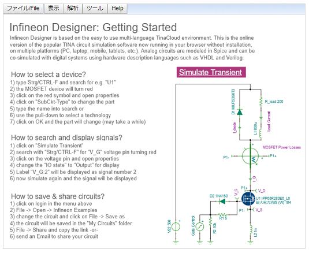Viewport: 309px width, 253px height.
Task: Click the Simulate Transient link
Action: click(x=211, y=72)
